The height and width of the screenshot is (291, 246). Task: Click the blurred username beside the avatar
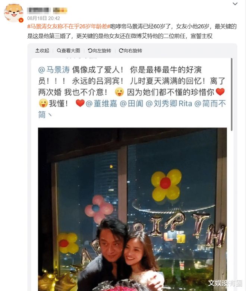[x=39, y=10]
